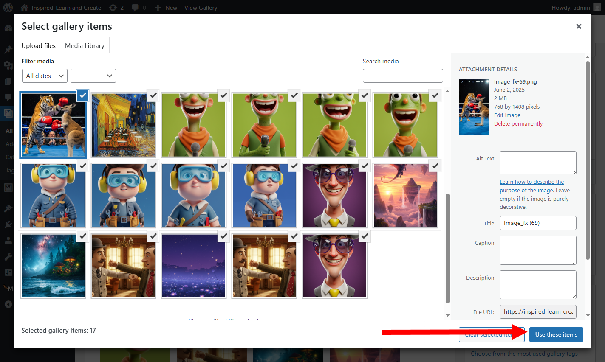
Task: Select the night cafe painting thumbnail
Action: [x=123, y=125]
